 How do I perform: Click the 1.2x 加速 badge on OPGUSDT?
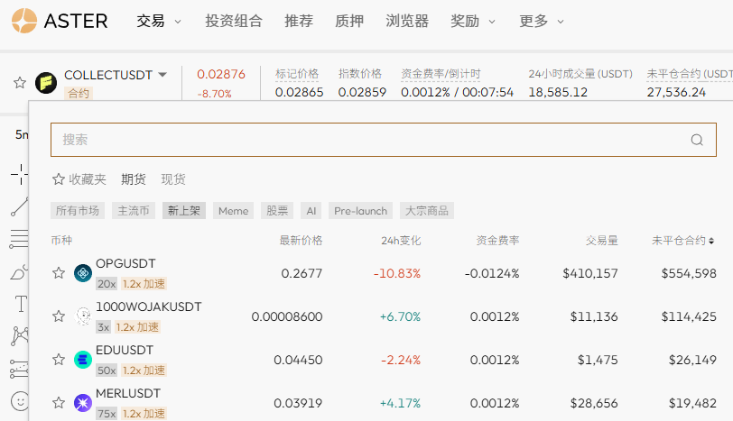coord(144,284)
